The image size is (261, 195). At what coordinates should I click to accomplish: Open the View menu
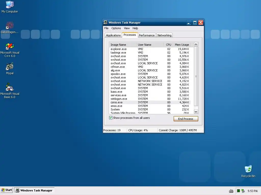pyautogui.click(x=127, y=28)
